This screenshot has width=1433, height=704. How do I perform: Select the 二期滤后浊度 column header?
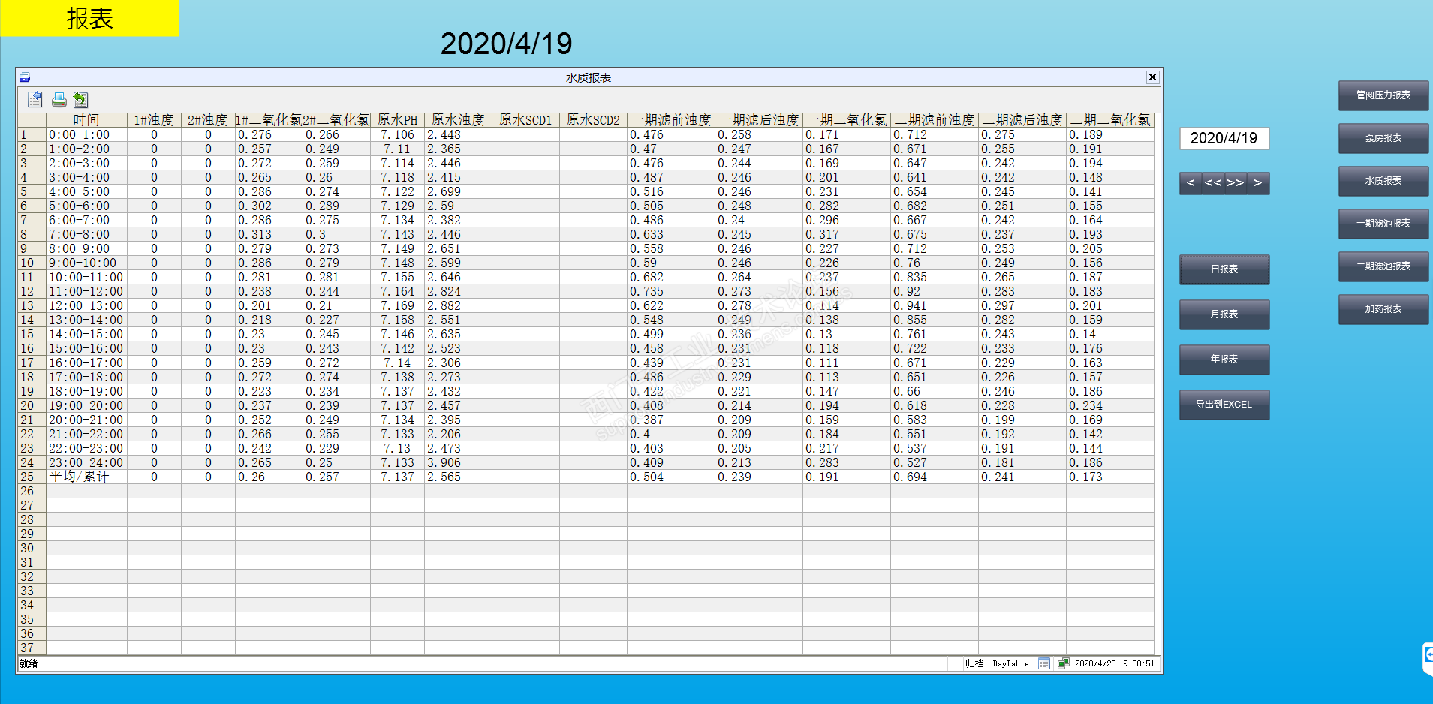1022,120
